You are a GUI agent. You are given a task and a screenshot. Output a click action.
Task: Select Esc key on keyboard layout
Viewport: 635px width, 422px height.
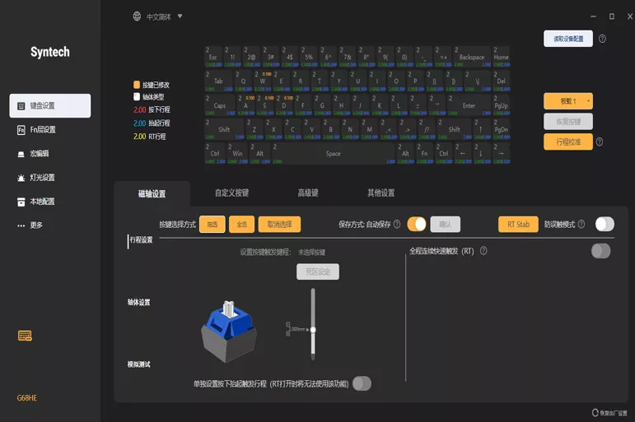(x=213, y=57)
